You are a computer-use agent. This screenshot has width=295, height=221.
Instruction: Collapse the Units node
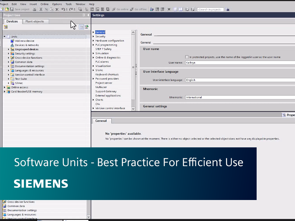[4, 36]
